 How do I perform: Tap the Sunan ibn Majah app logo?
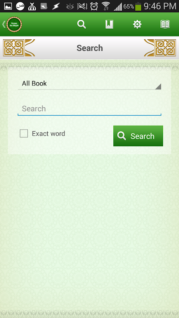point(14,24)
